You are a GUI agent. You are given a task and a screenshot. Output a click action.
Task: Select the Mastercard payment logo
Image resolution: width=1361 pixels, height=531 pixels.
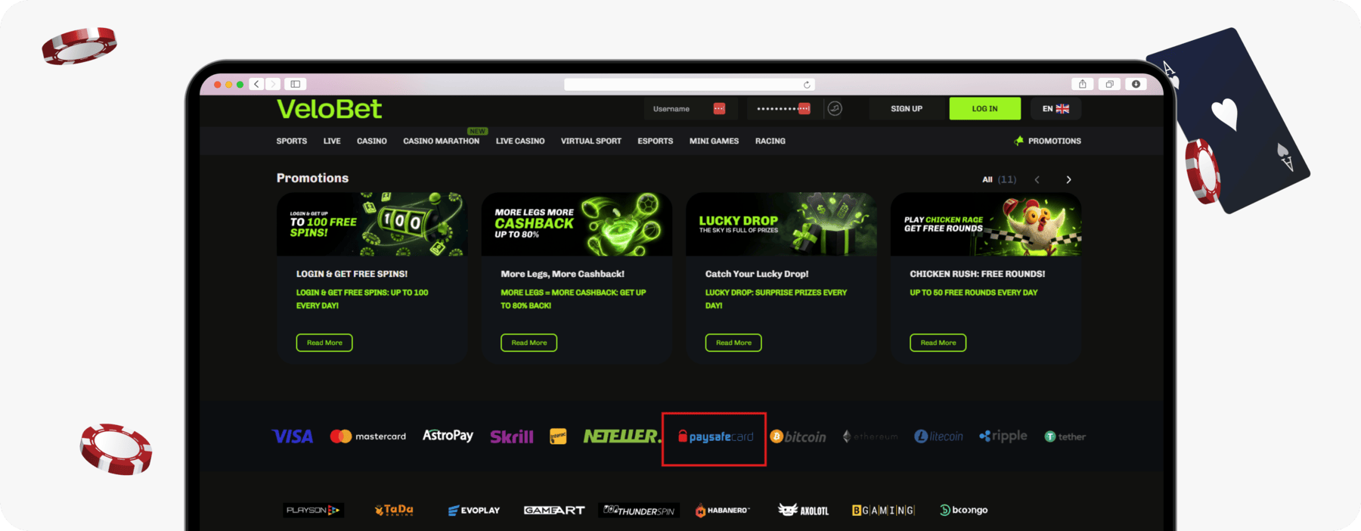tap(368, 436)
